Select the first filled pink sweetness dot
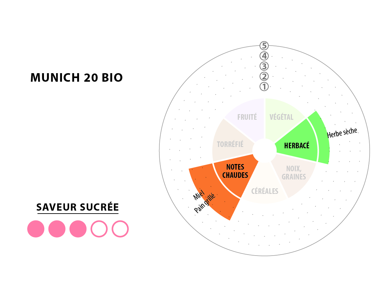Image resolution: width=388 pixels, height=291 pixels. tap(36, 229)
